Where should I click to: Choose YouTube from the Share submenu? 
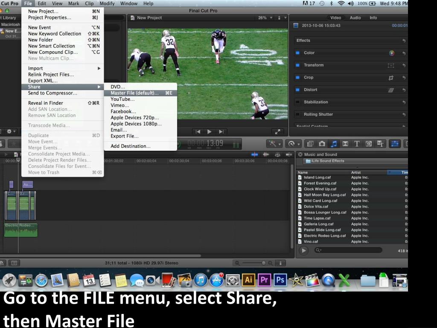pyautogui.click(x=140, y=99)
